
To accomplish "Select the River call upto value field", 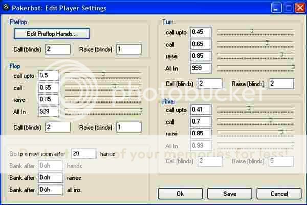I will 201,110.
